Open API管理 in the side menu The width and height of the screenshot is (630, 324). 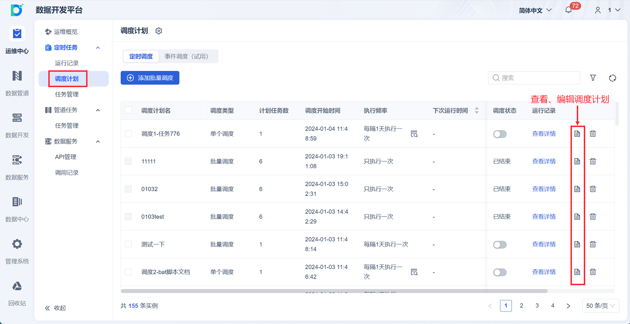pyautogui.click(x=65, y=157)
